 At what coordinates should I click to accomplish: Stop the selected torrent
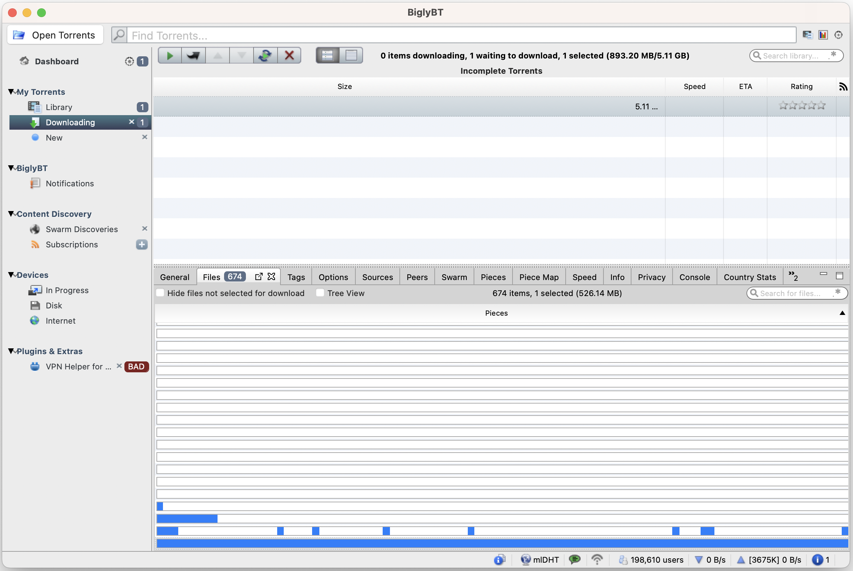193,55
